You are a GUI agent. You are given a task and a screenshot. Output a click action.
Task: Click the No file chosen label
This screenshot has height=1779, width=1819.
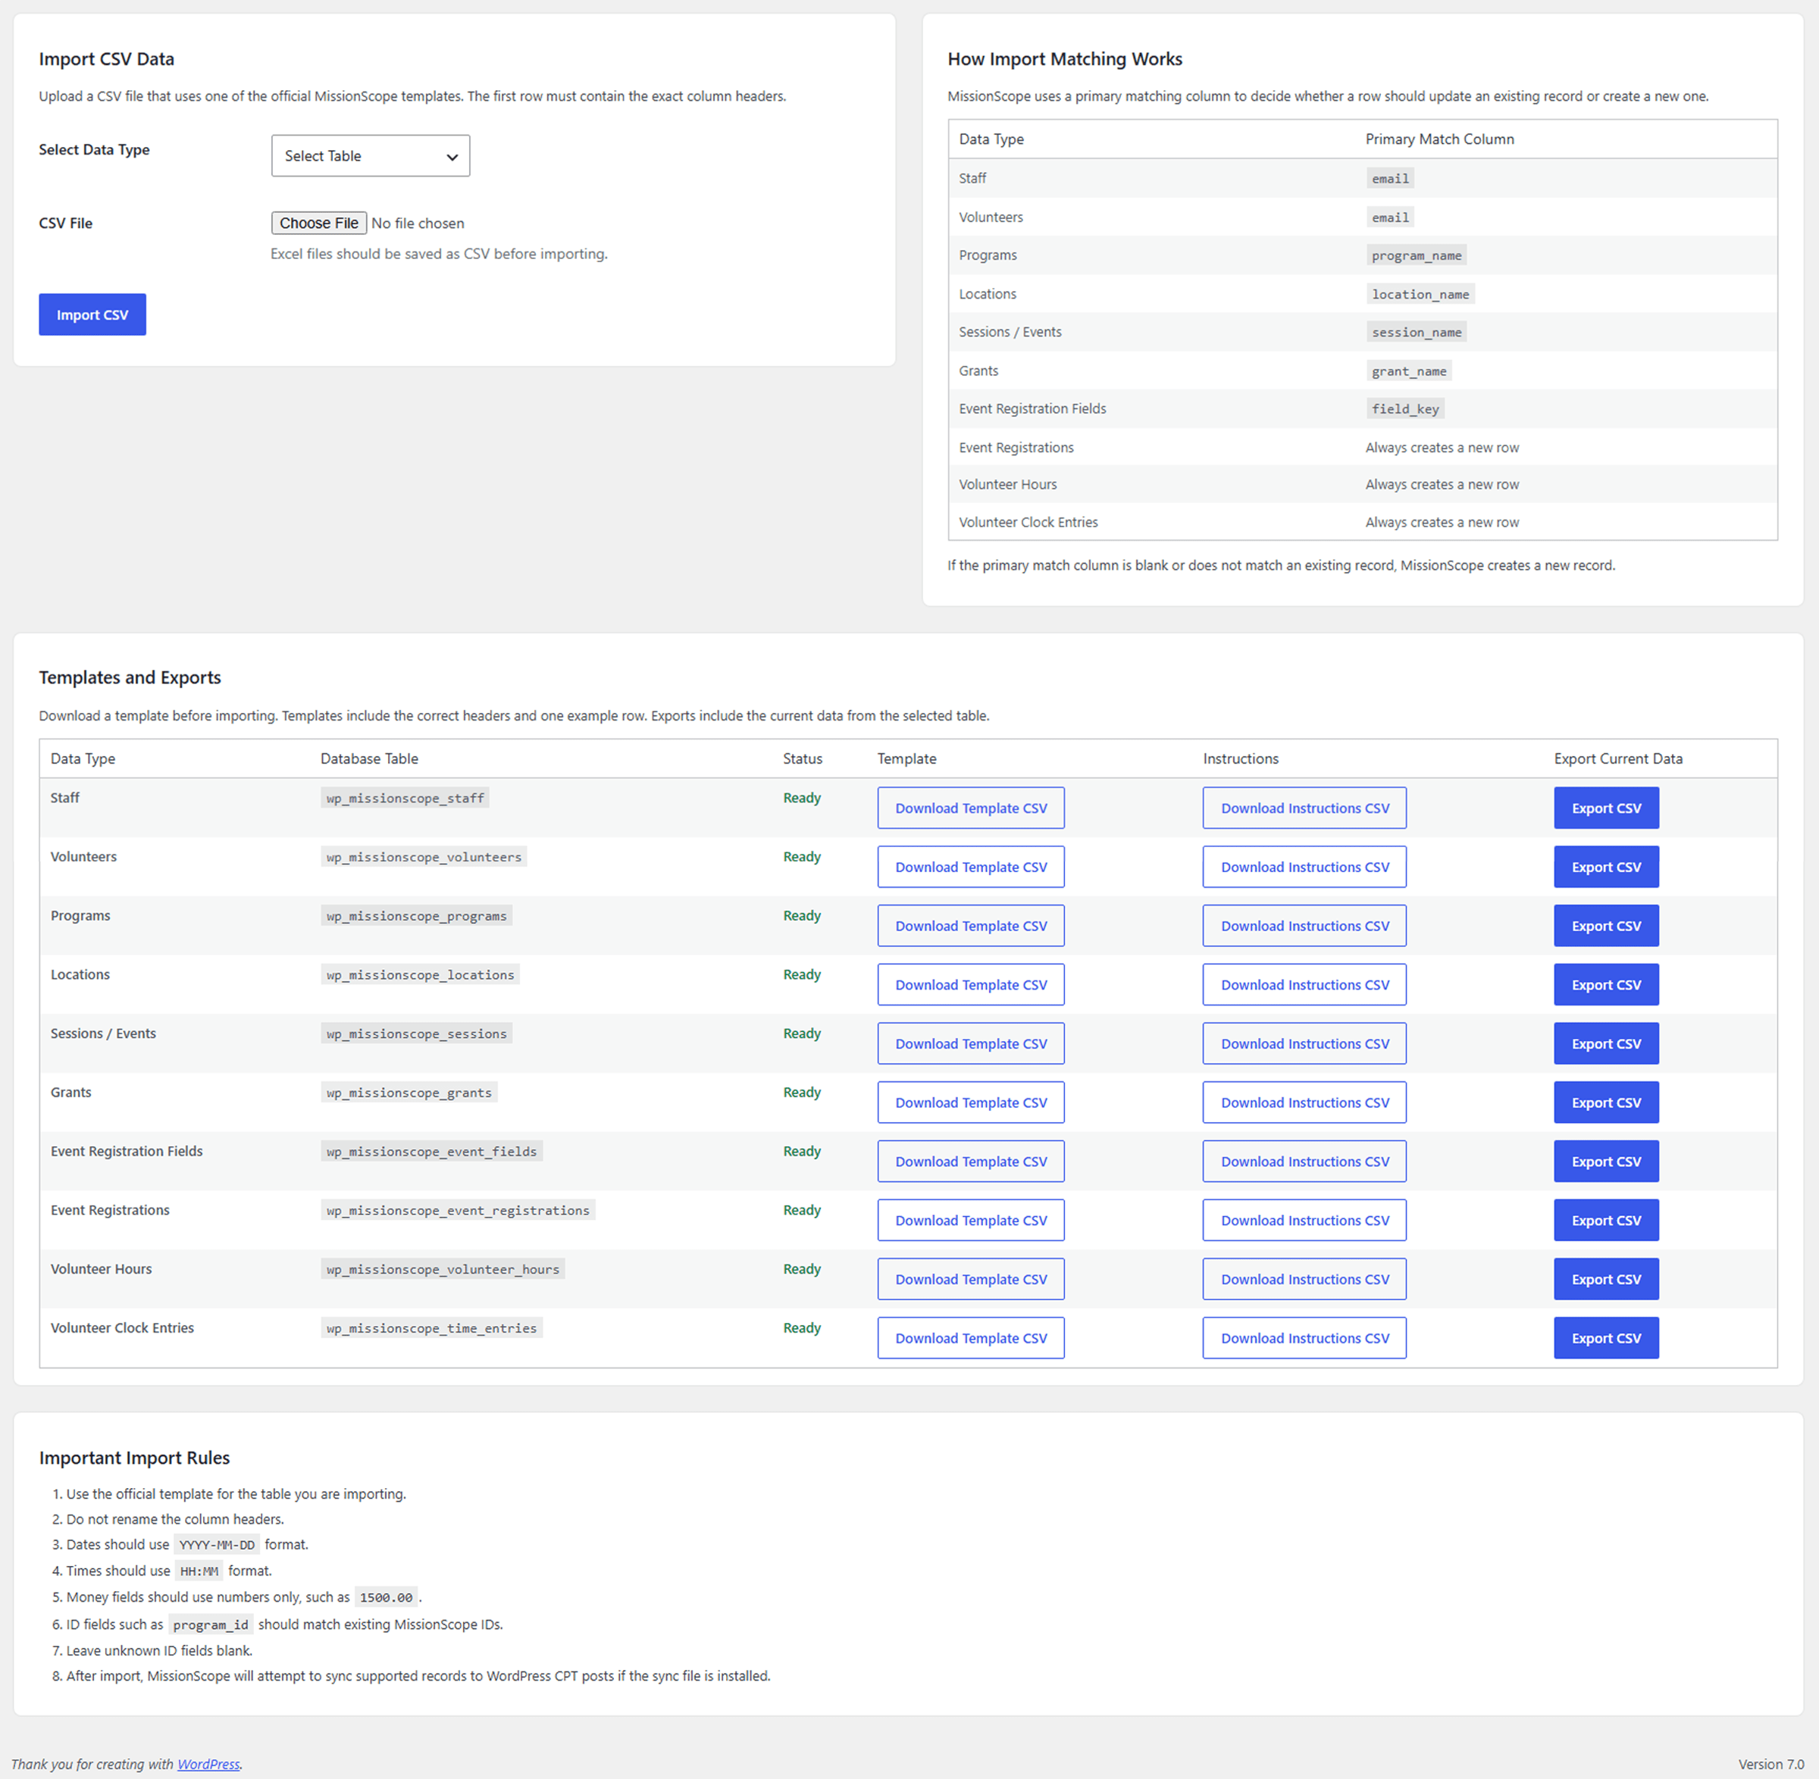[x=418, y=224]
